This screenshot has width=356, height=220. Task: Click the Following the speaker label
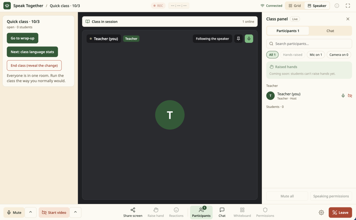pos(212,39)
